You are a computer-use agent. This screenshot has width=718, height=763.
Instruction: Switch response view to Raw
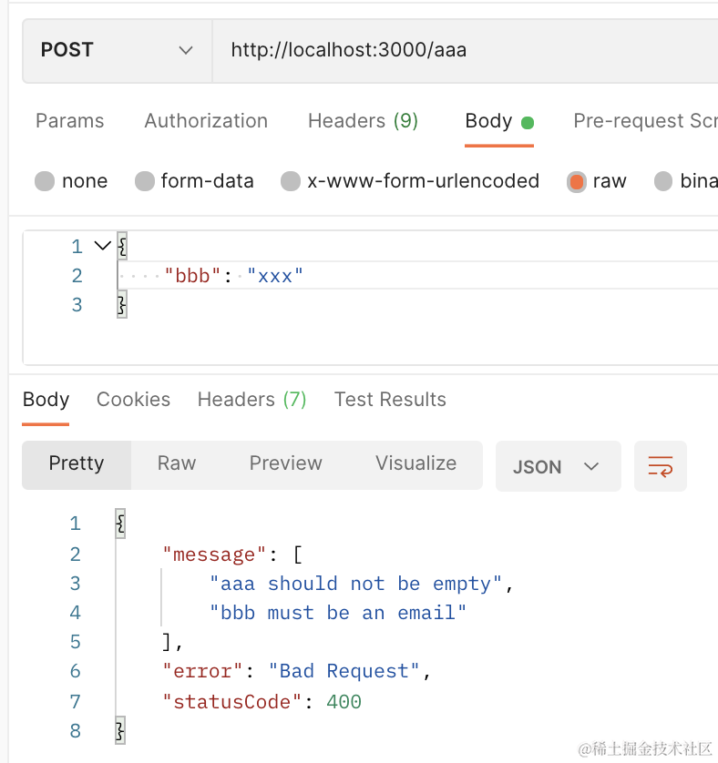click(177, 463)
